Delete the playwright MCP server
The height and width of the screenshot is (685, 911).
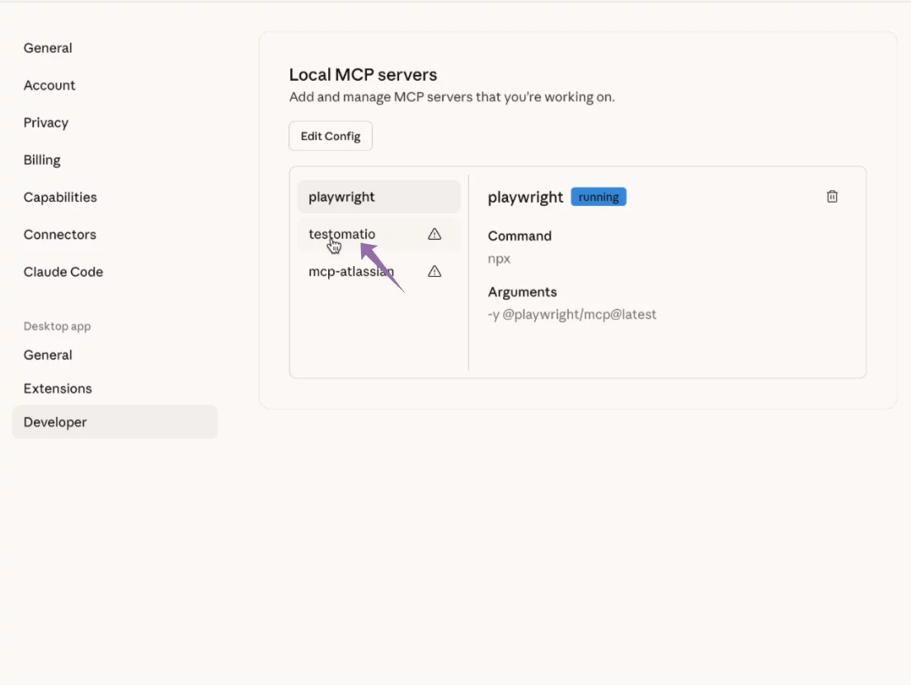coord(832,196)
